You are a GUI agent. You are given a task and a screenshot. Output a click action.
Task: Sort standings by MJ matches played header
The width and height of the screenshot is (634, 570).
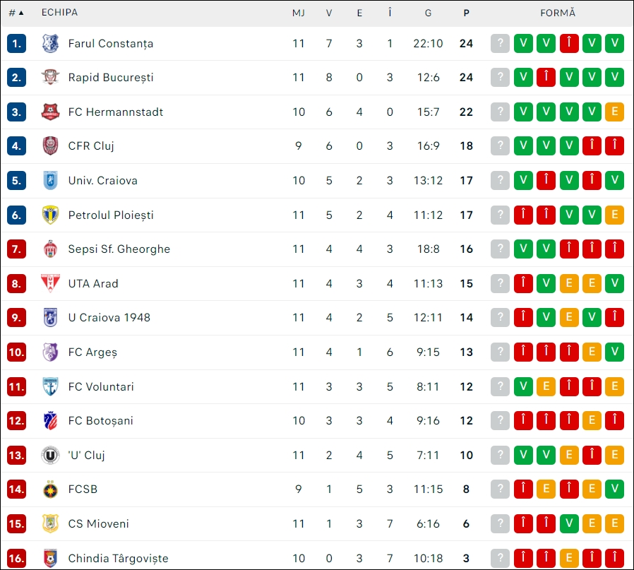[x=299, y=13]
